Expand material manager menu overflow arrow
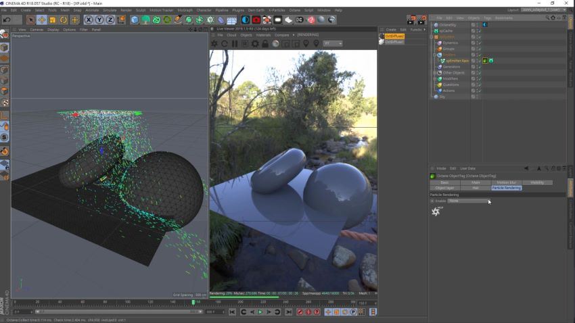575x323 pixels. (x=425, y=30)
